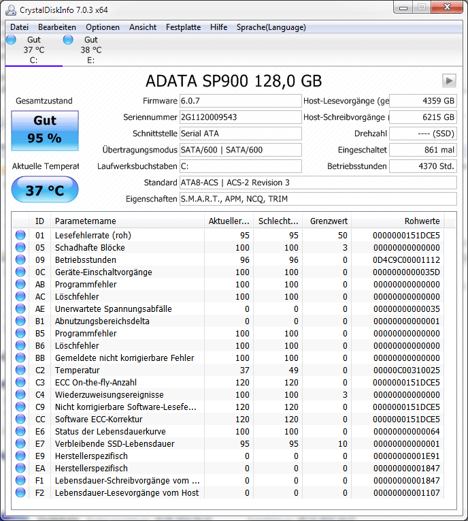468x521 pixels.
Task: Click status orb of row 09 Betriebsstunden
Action: point(20,259)
